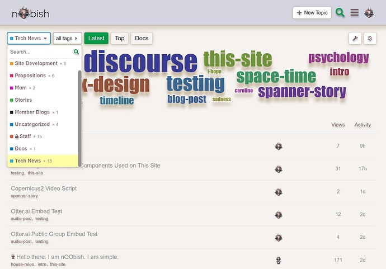The height and width of the screenshot is (269, 386).
Task: Expand the all tags dropdown
Action: pos(67,38)
